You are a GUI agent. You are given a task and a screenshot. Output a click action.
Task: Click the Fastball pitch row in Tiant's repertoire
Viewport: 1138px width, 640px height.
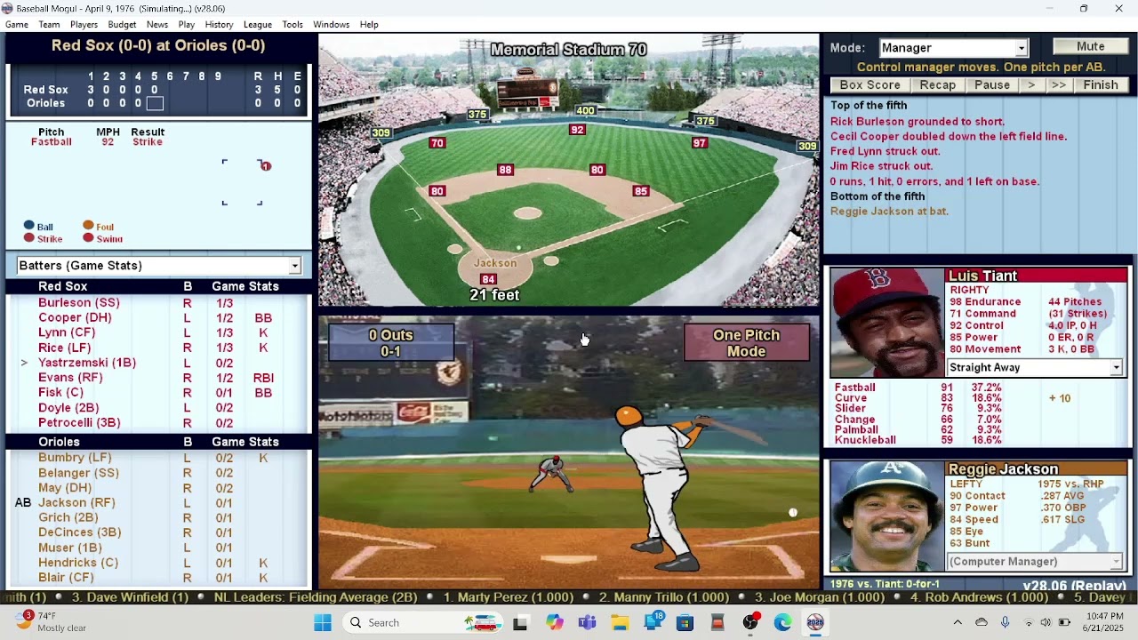click(919, 388)
